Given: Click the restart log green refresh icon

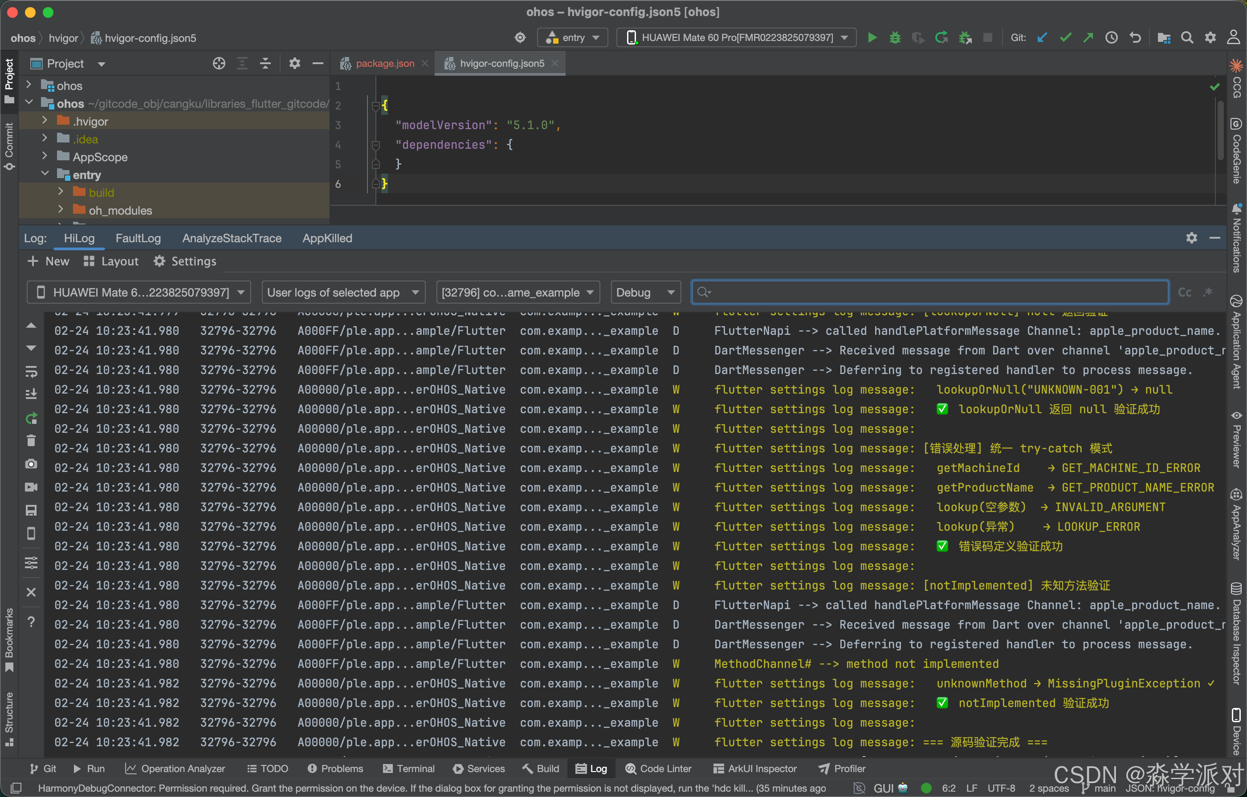Looking at the screenshot, I should click(x=31, y=418).
